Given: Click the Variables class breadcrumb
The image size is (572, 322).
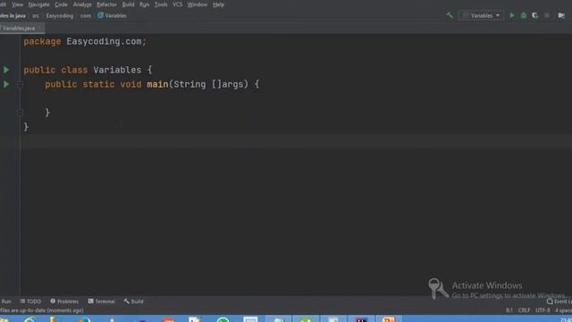Looking at the screenshot, I should tap(112, 16).
